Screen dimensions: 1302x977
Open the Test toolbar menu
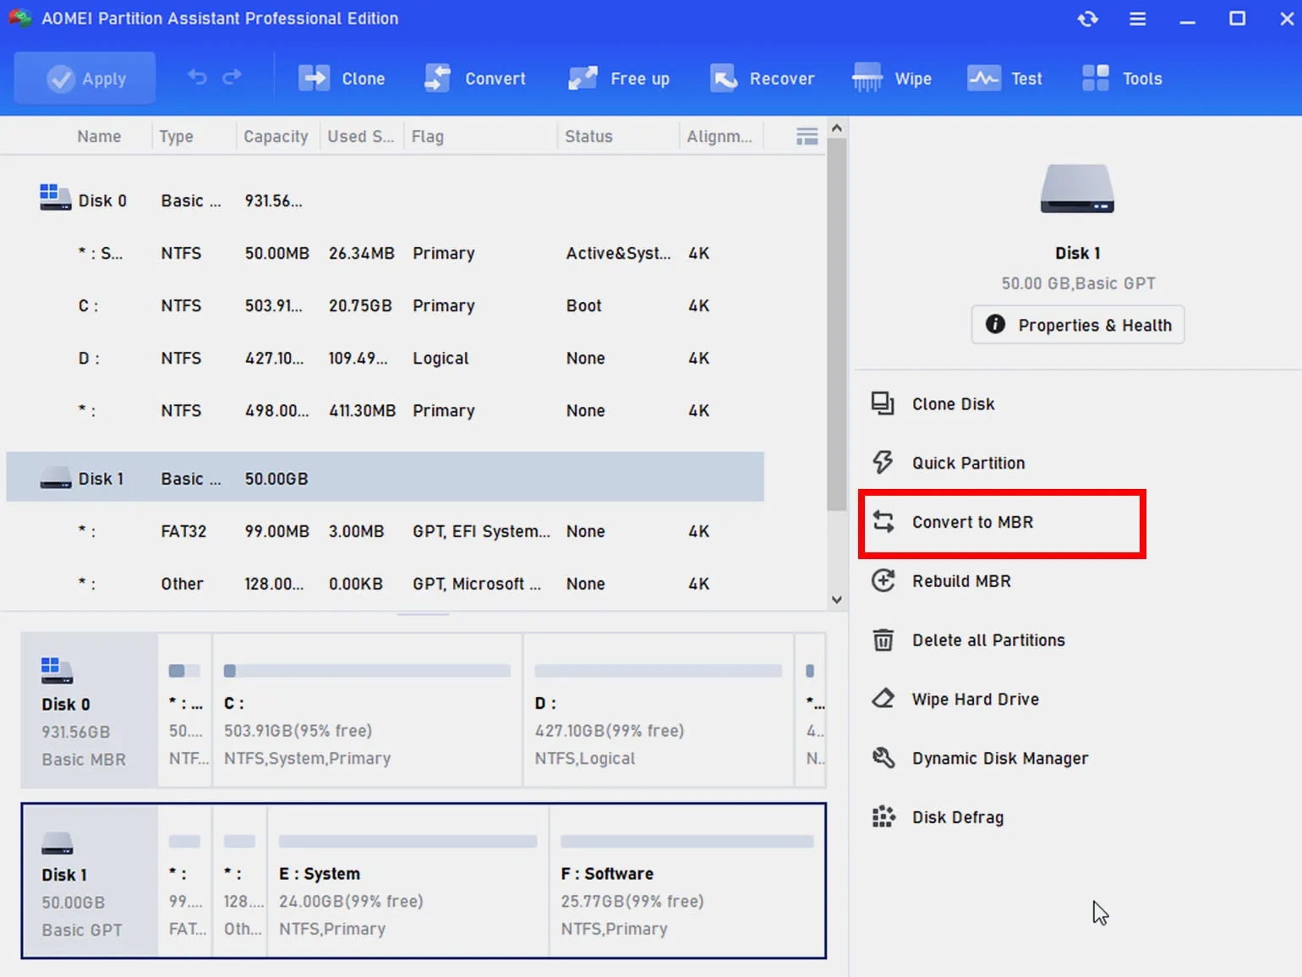[983, 79]
